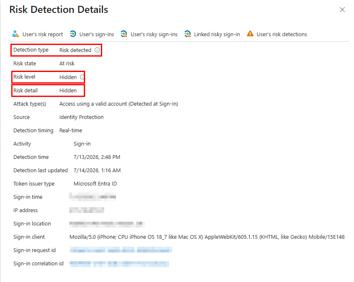
Task: Click the User's risky sign-ins icon
Action: tap(124, 34)
